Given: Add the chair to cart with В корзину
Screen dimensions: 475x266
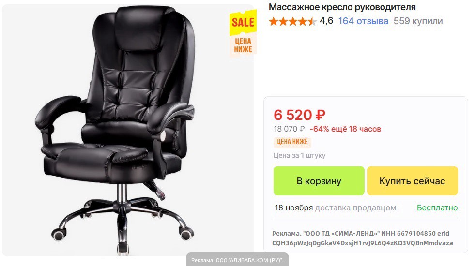Looking at the screenshot, I should (319, 181).
